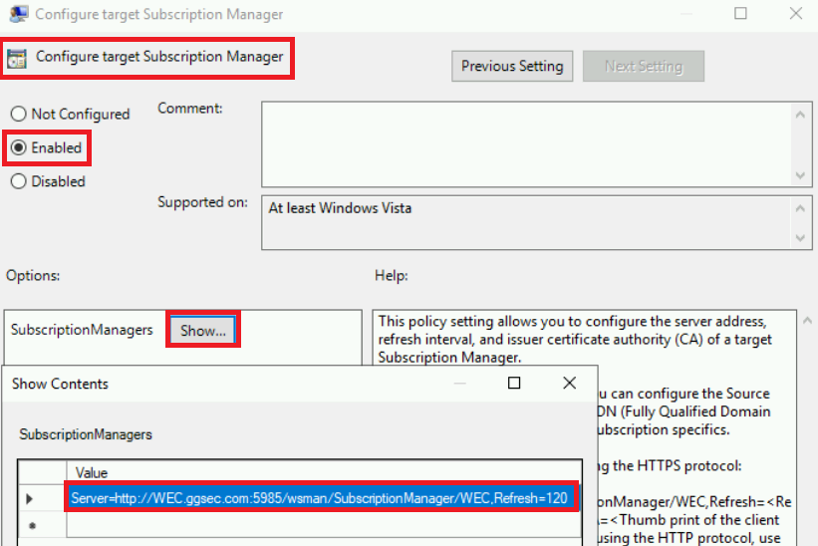Image resolution: width=818 pixels, height=546 pixels.
Task: Click the current row arrow indicator
Action: click(x=30, y=498)
